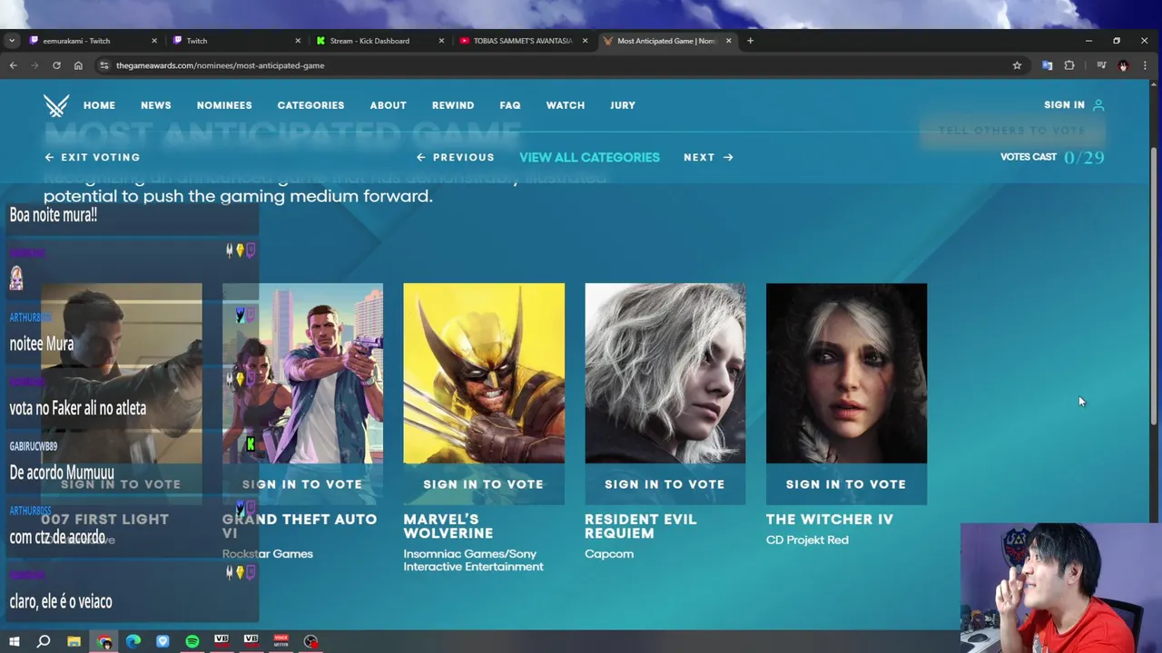Open the browser home page

pyautogui.click(x=78, y=65)
